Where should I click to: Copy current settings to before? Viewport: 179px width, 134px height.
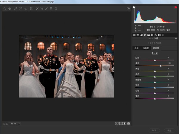124,124
